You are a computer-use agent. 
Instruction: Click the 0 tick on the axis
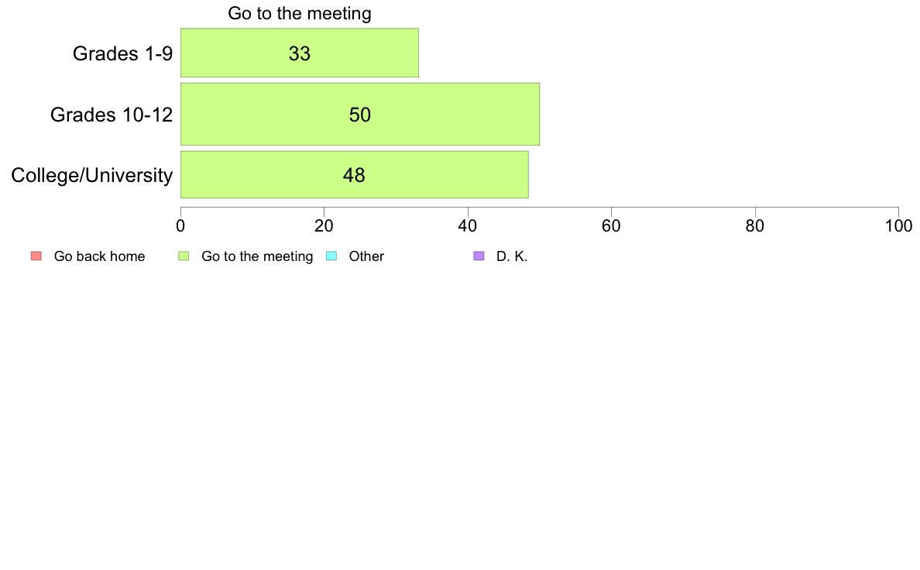[180, 226]
